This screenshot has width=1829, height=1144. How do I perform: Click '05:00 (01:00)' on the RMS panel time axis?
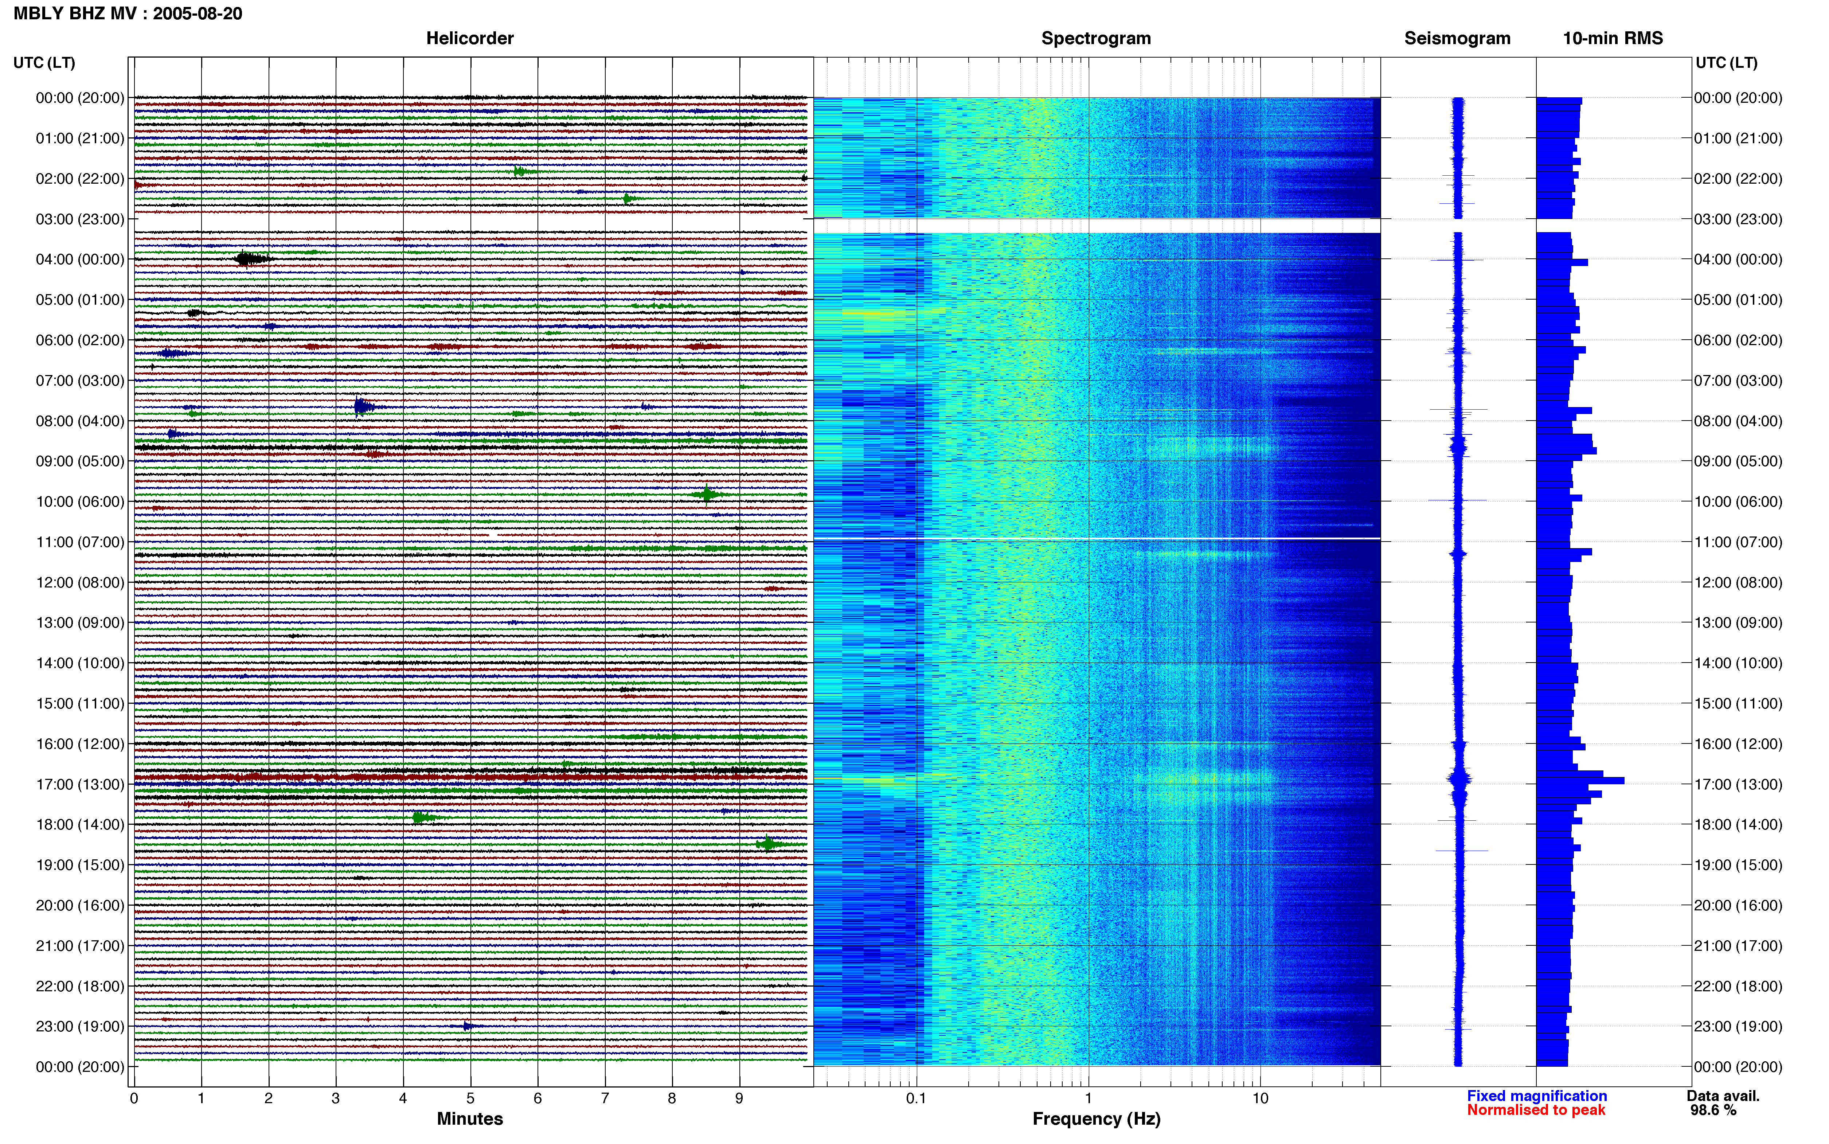1738,300
